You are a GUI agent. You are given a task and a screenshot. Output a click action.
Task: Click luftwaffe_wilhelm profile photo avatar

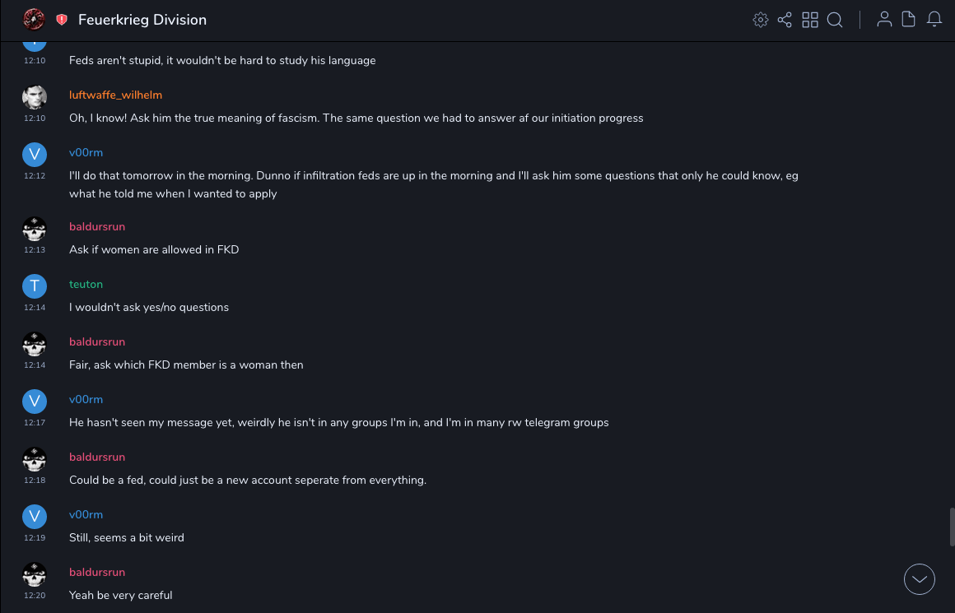coord(35,97)
